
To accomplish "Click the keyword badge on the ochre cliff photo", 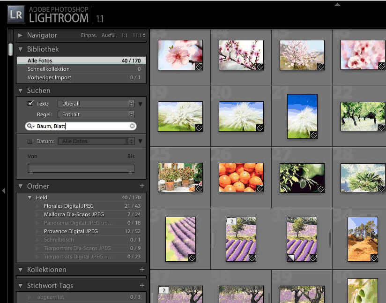I will click(374, 258).
